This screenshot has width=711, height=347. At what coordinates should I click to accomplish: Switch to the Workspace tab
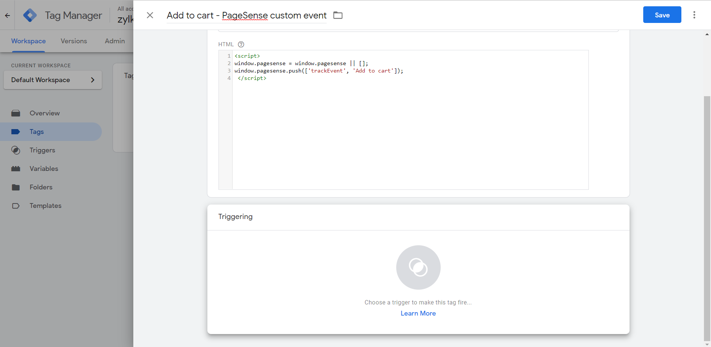(x=29, y=41)
